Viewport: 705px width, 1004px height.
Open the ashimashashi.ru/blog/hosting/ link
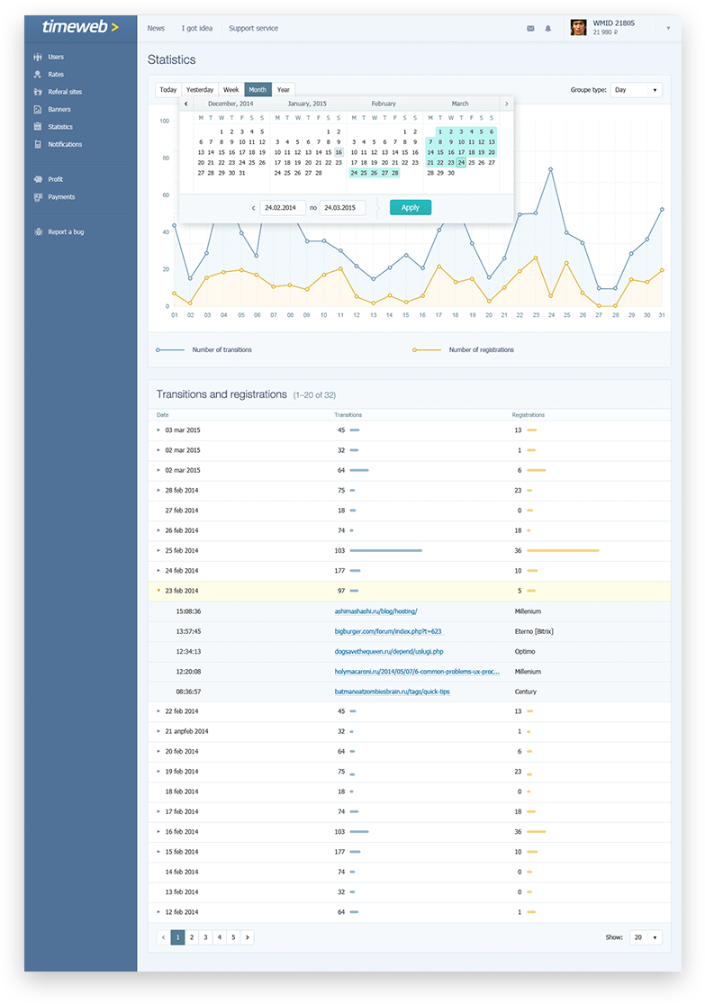[x=375, y=611]
